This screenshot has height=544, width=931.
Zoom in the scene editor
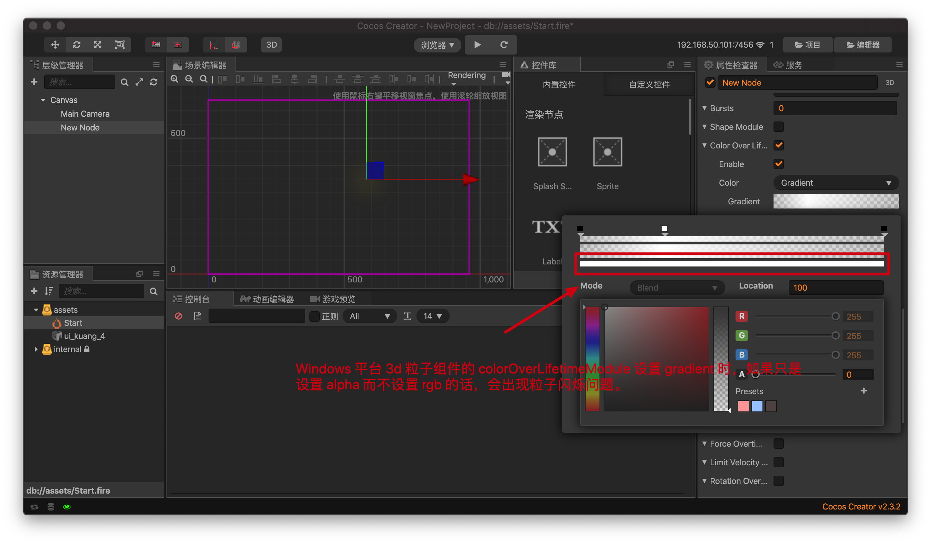pos(174,79)
